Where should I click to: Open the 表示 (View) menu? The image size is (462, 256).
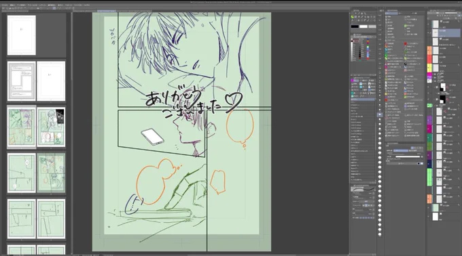pos(60,5)
